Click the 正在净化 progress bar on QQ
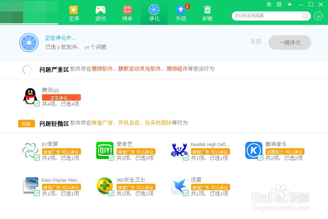Viewport: 328px width, 219px height. [x=61, y=98]
